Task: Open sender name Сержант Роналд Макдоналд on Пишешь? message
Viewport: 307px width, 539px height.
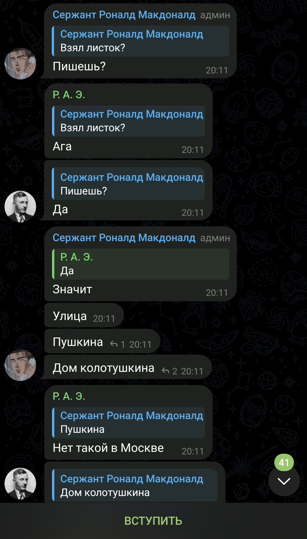Action: (x=124, y=15)
